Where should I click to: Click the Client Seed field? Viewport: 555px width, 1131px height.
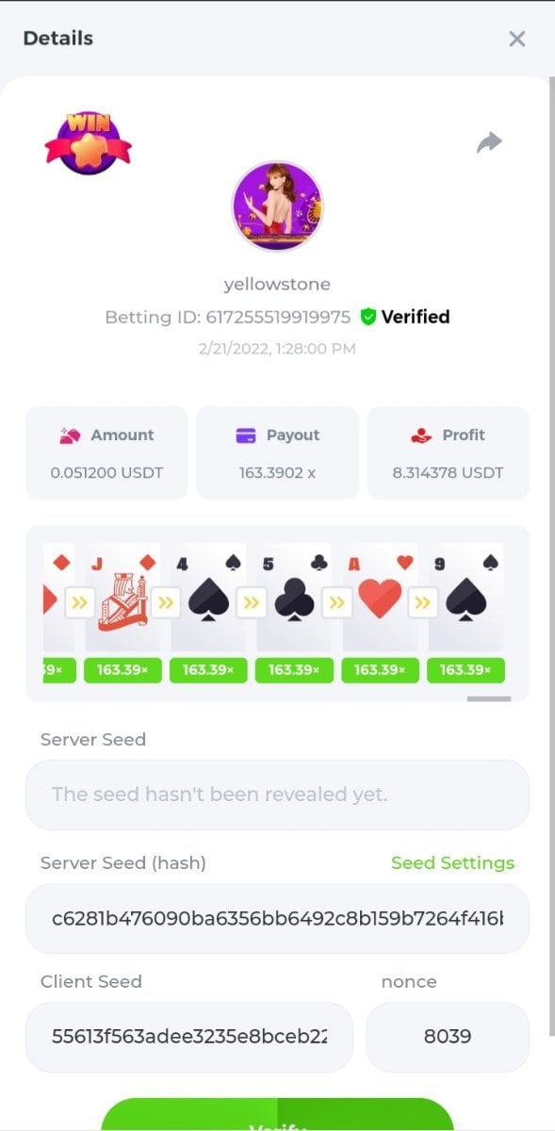(189, 1037)
